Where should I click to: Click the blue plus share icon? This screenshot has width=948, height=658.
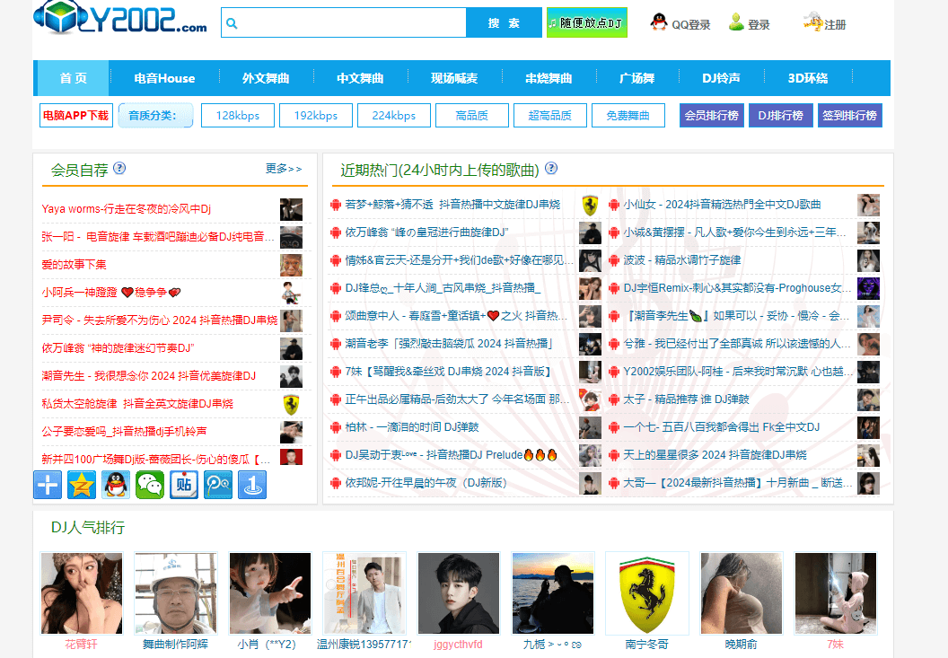[48, 485]
